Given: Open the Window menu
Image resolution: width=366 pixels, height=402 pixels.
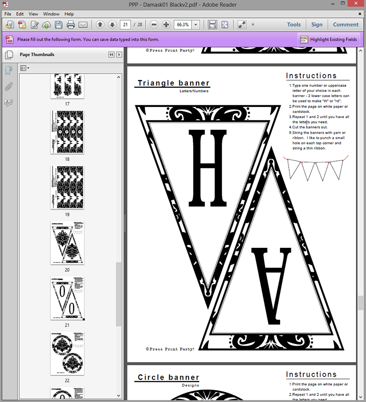Looking at the screenshot, I should coord(51,14).
